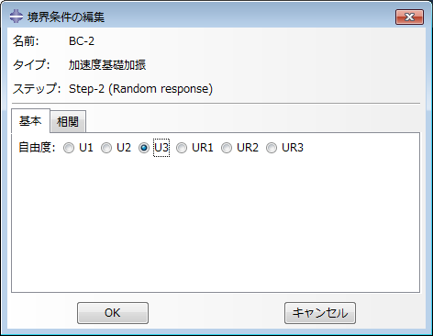This screenshot has height=336, width=433.
Task: Click the キャンセル button
Action: 320,313
